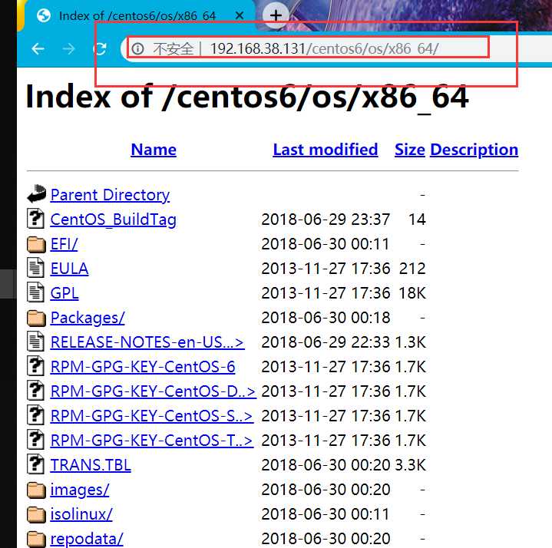This screenshot has height=548, width=552.
Task: Open the TRANS.TBL file link
Action: point(91,465)
